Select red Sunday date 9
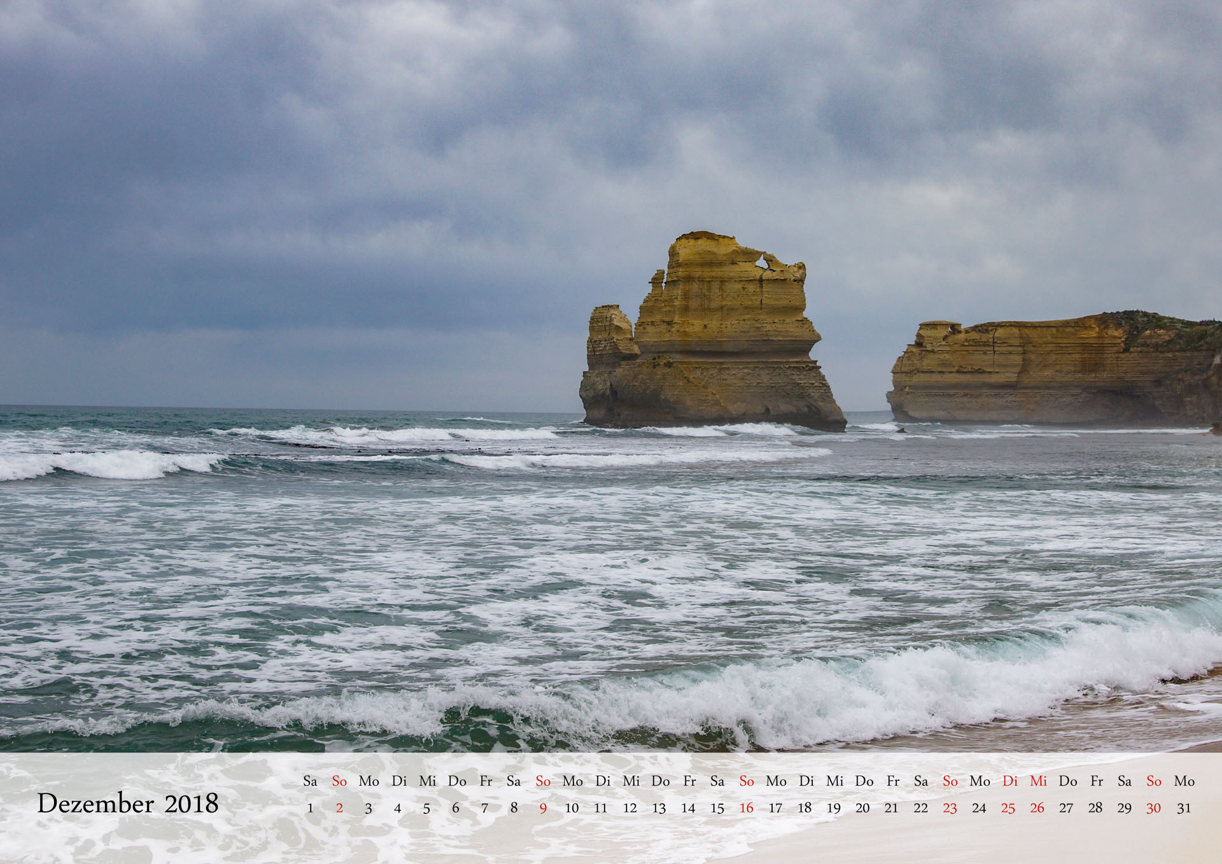The height and width of the screenshot is (864, 1222). tap(543, 808)
